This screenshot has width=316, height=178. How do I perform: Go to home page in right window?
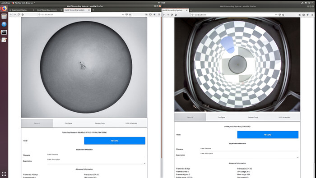176,15
